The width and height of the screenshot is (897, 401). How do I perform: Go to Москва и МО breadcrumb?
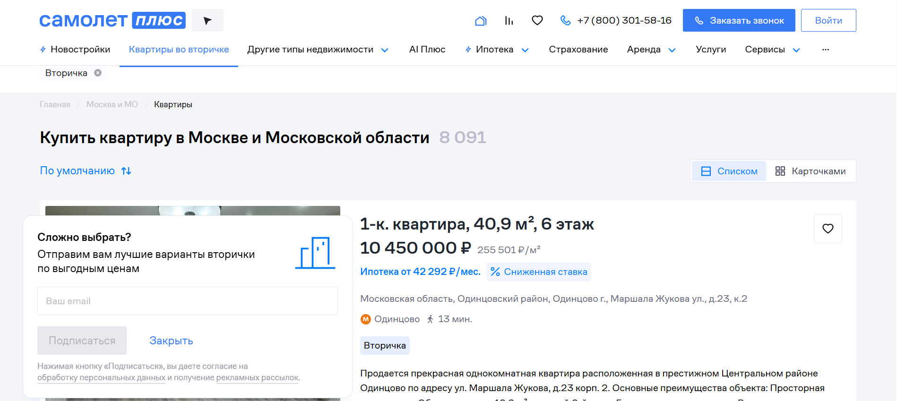point(112,104)
